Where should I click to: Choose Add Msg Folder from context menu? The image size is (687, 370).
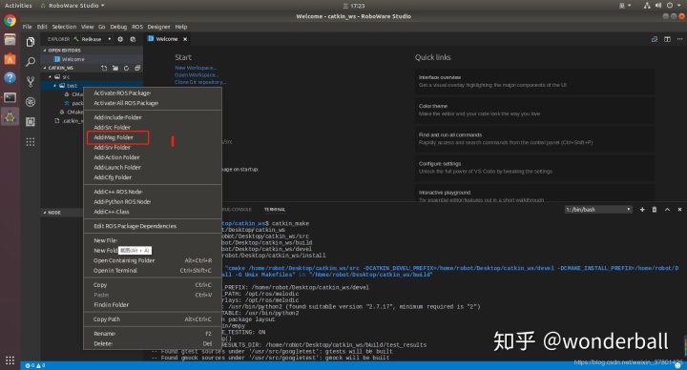[x=153, y=137]
